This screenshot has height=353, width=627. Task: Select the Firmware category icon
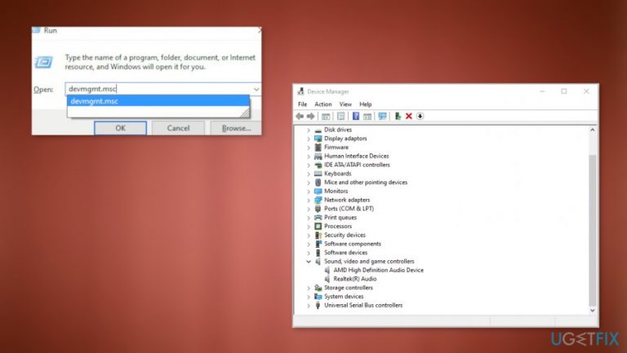(318, 148)
